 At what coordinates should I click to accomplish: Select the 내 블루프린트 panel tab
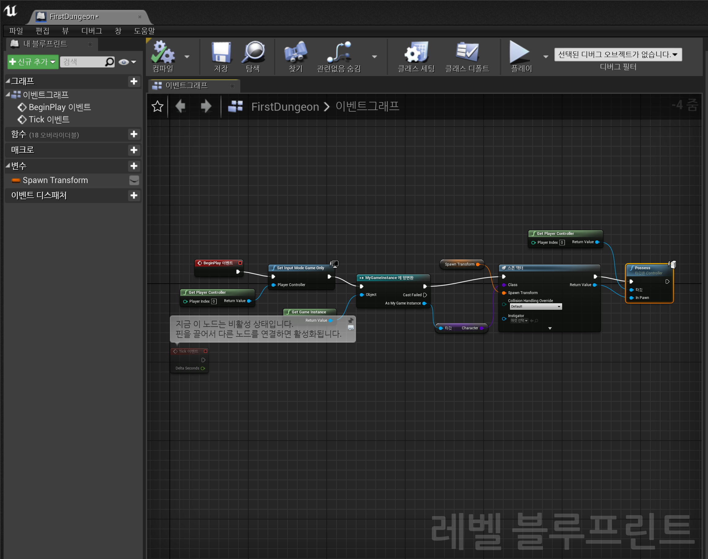52,44
